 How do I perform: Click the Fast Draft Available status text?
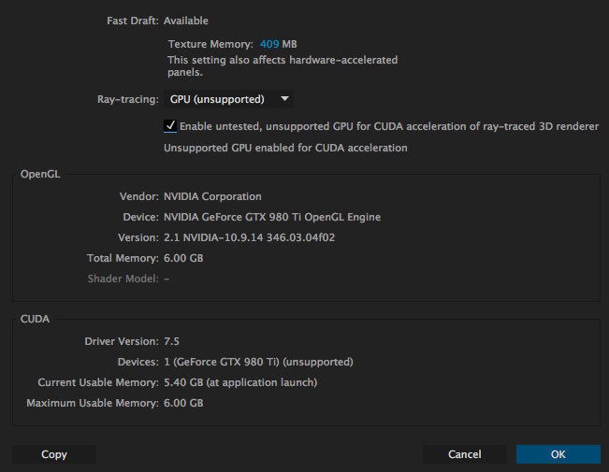[x=186, y=21]
